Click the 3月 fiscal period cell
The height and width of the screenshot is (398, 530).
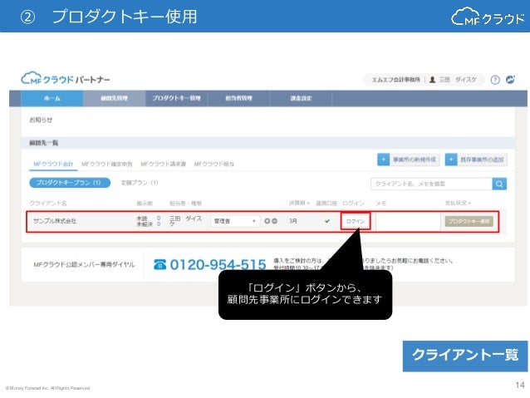(x=292, y=221)
